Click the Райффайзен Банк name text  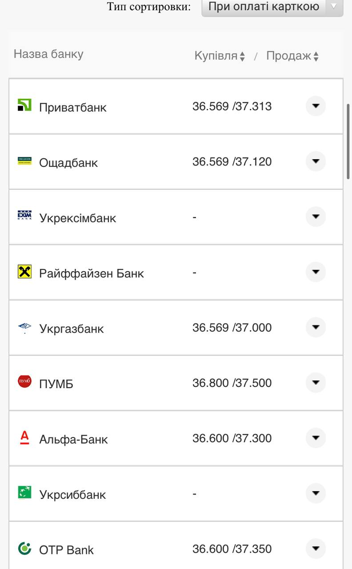(x=91, y=273)
